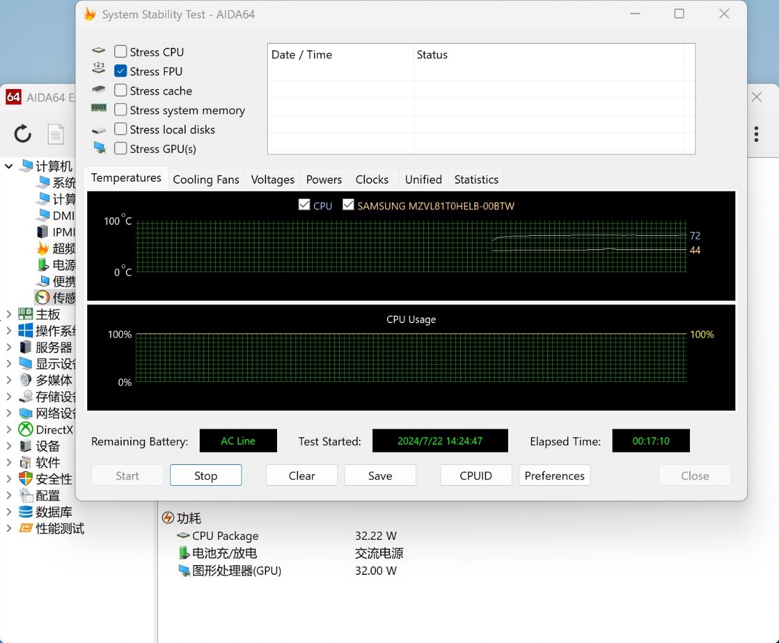Click the 服务器 server icon
Viewport: 779px width, 643px height.
click(25, 347)
